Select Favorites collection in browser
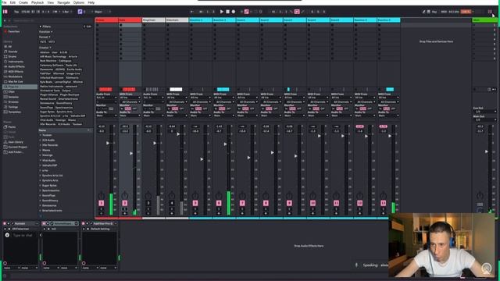The image size is (500, 281). (13, 31)
